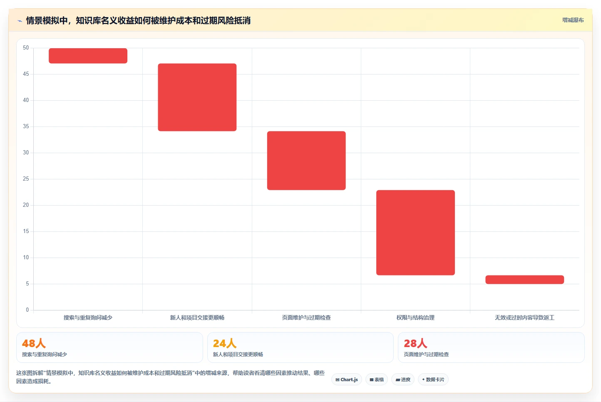Click the chart headline text
This screenshot has width=601, height=402.
pyautogui.click(x=138, y=20)
